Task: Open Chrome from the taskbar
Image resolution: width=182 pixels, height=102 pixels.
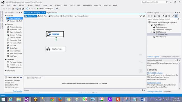Action: [x=52, y=99]
